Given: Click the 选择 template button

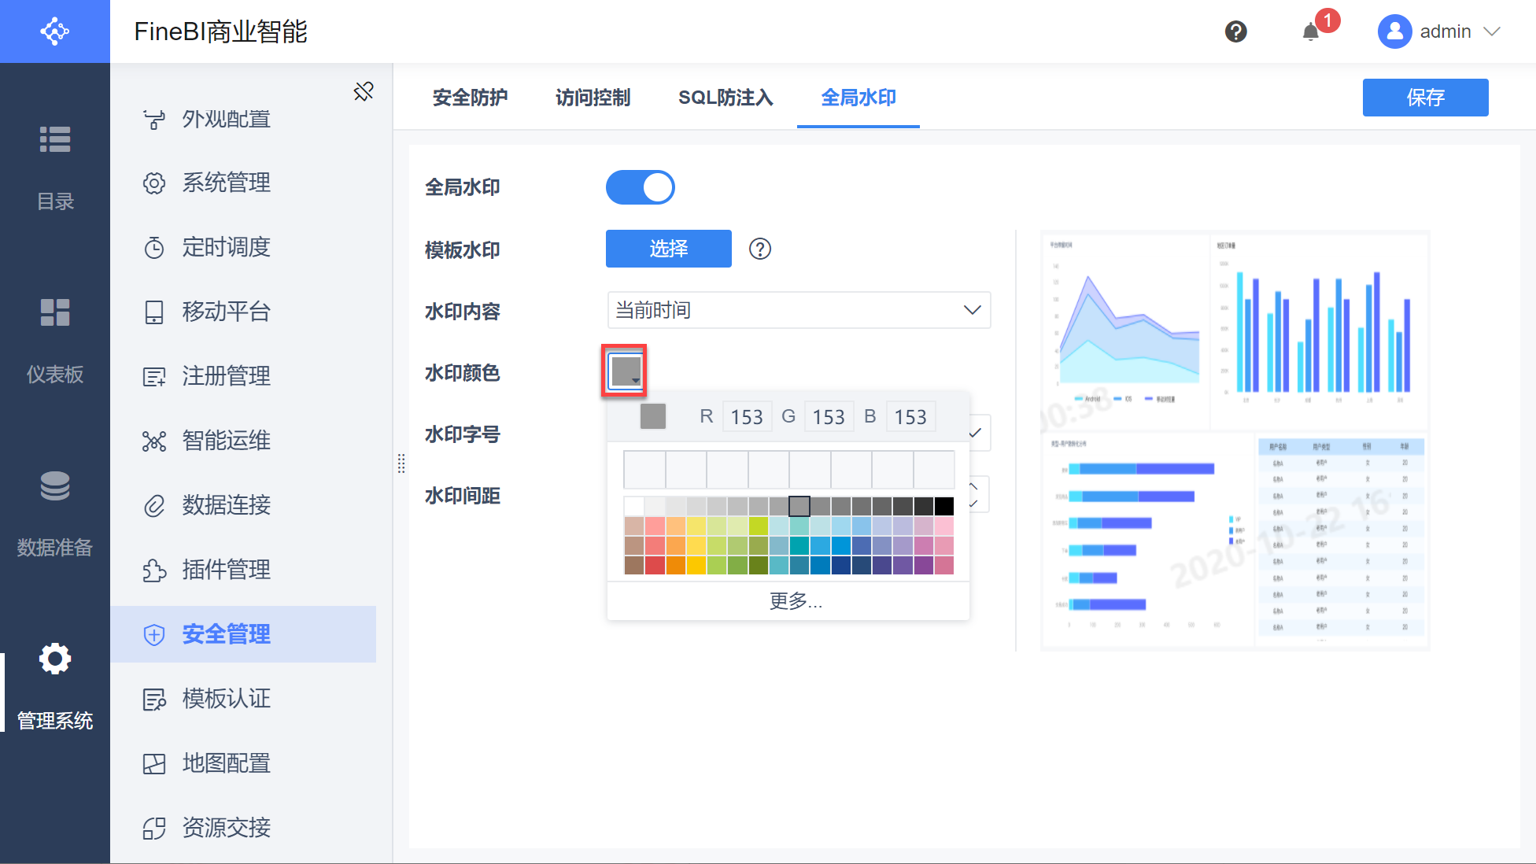Looking at the screenshot, I should pos(668,249).
